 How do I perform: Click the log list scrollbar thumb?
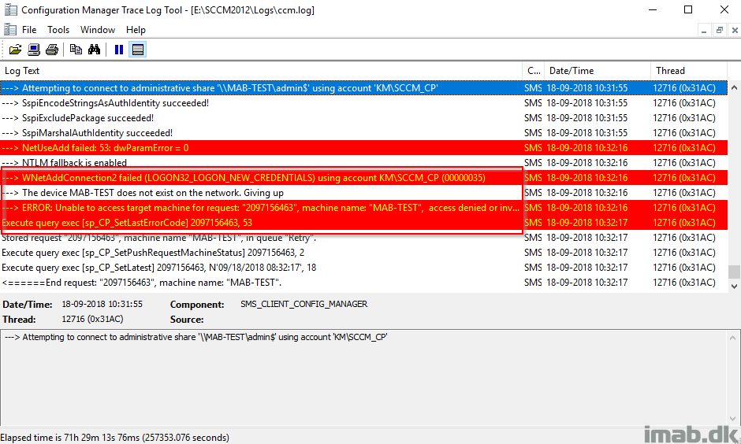pyautogui.click(x=734, y=272)
